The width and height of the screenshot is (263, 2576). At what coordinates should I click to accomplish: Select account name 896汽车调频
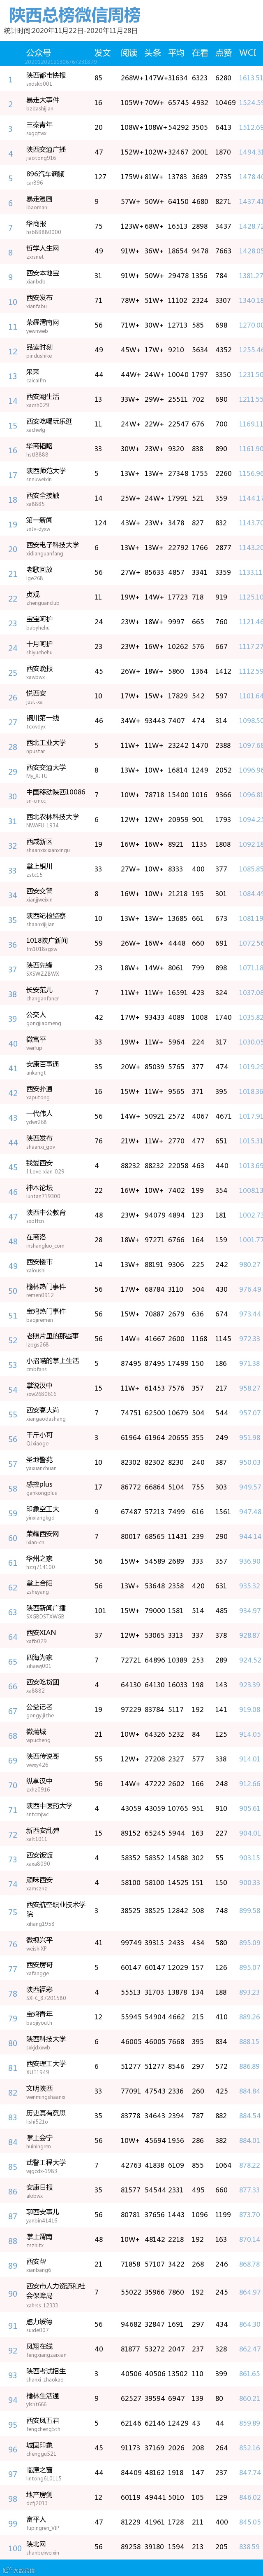click(45, 174)
